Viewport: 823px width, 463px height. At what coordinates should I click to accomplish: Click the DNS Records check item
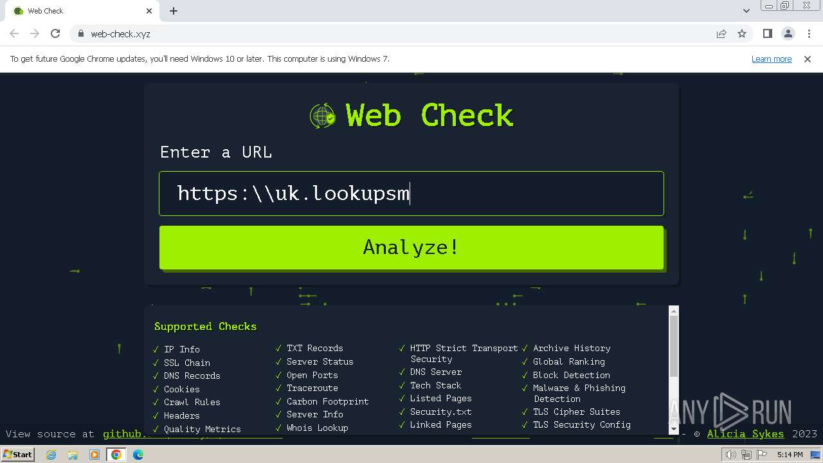pyautogui.click(x=192, y=376)
